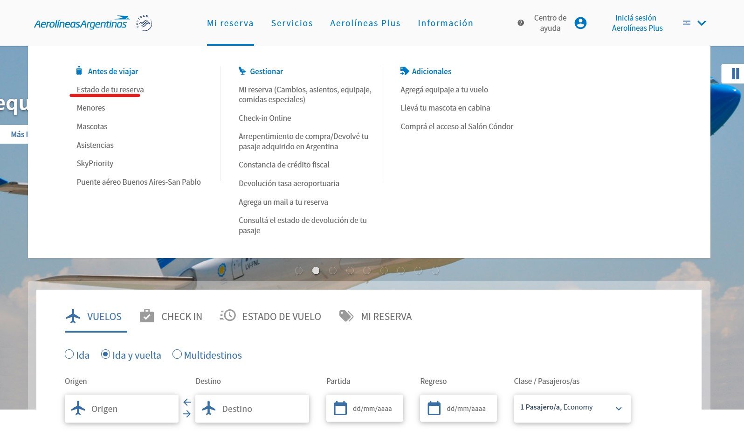Image resolution: width=744 pixels, height=431 pixels.
Task: Open the Aerolíneas Plus top menu
Action: click(365, 23)
